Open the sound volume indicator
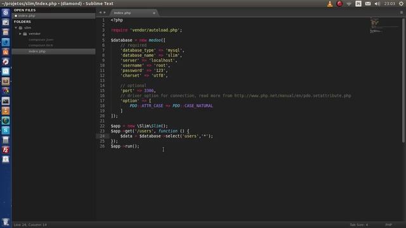 point(377,4)
